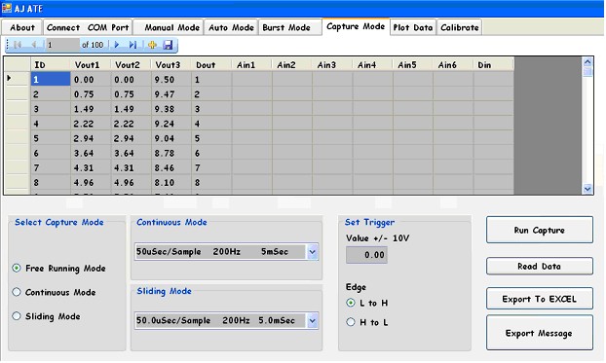Screen dimensions: 606x363
Task: Click Vout2 cell showing 1.49
Action: click(x=131, y=109)
